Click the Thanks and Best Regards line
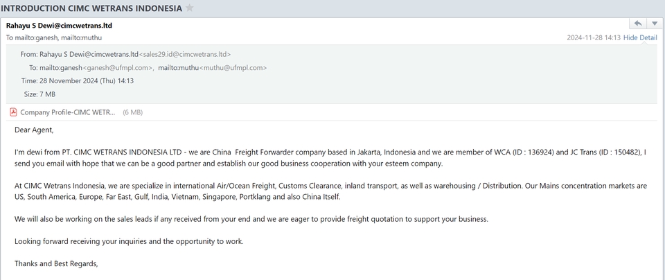665x280 pixels. [57, 263]
